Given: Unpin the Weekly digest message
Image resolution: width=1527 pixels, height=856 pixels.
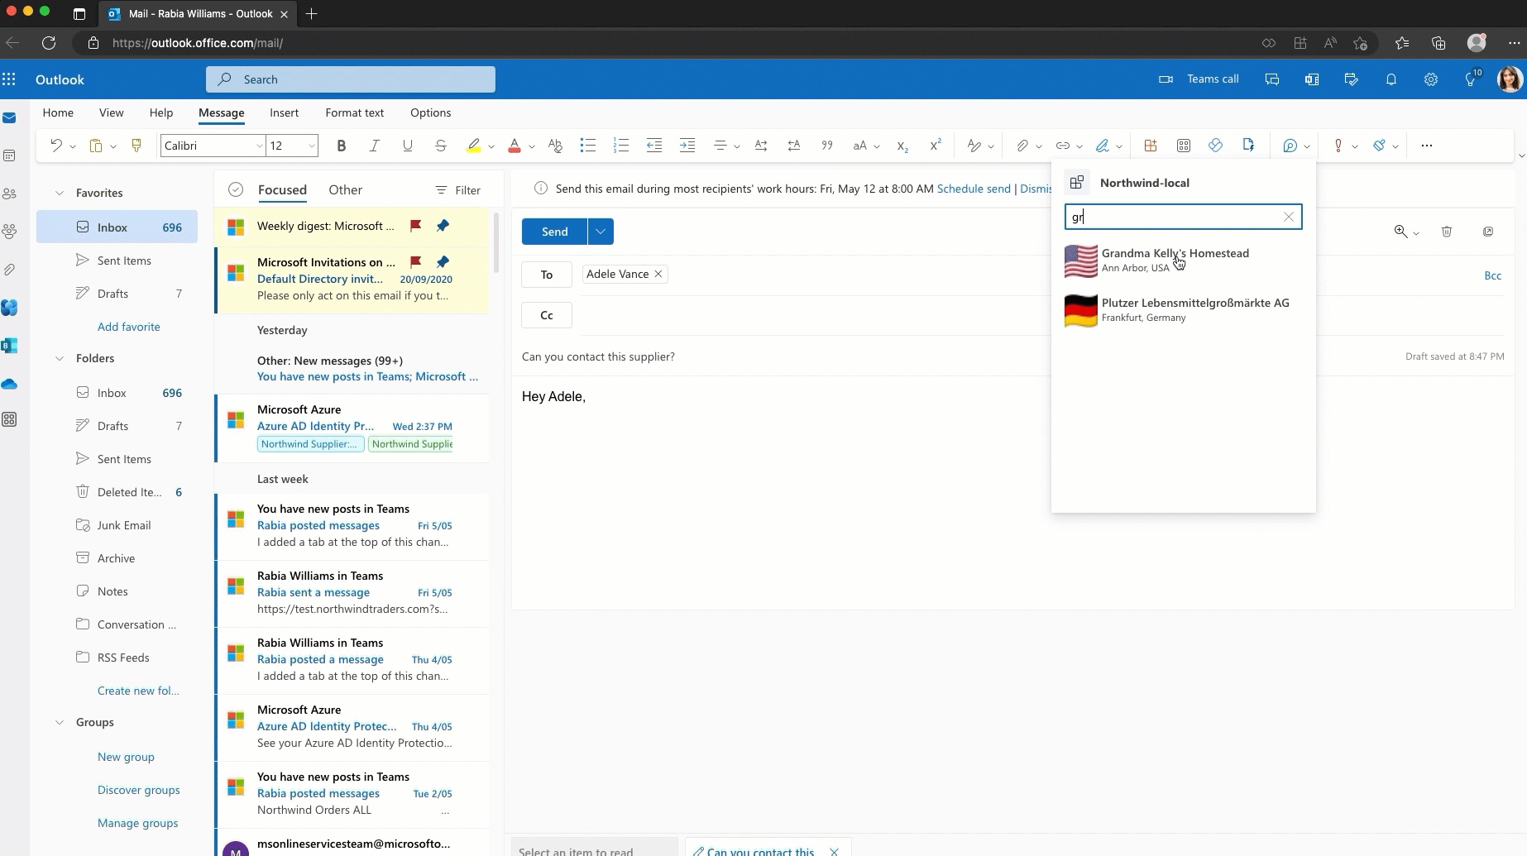Looking at the screenshot, I should pos(443,225).
